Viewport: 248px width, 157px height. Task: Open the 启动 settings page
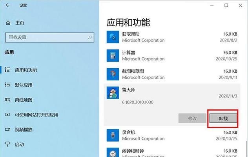click(19, 144)
